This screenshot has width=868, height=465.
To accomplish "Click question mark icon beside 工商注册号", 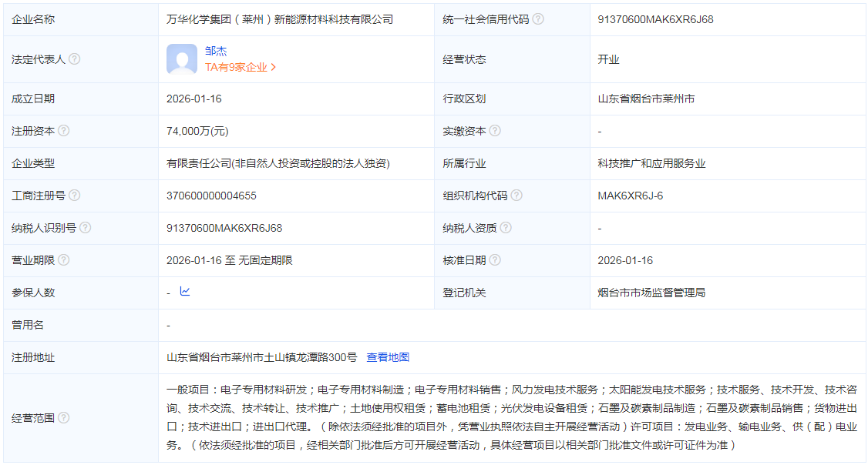I will tap(75, 196).
